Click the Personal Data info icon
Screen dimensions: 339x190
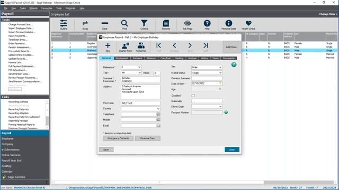(x=228, y=24)
